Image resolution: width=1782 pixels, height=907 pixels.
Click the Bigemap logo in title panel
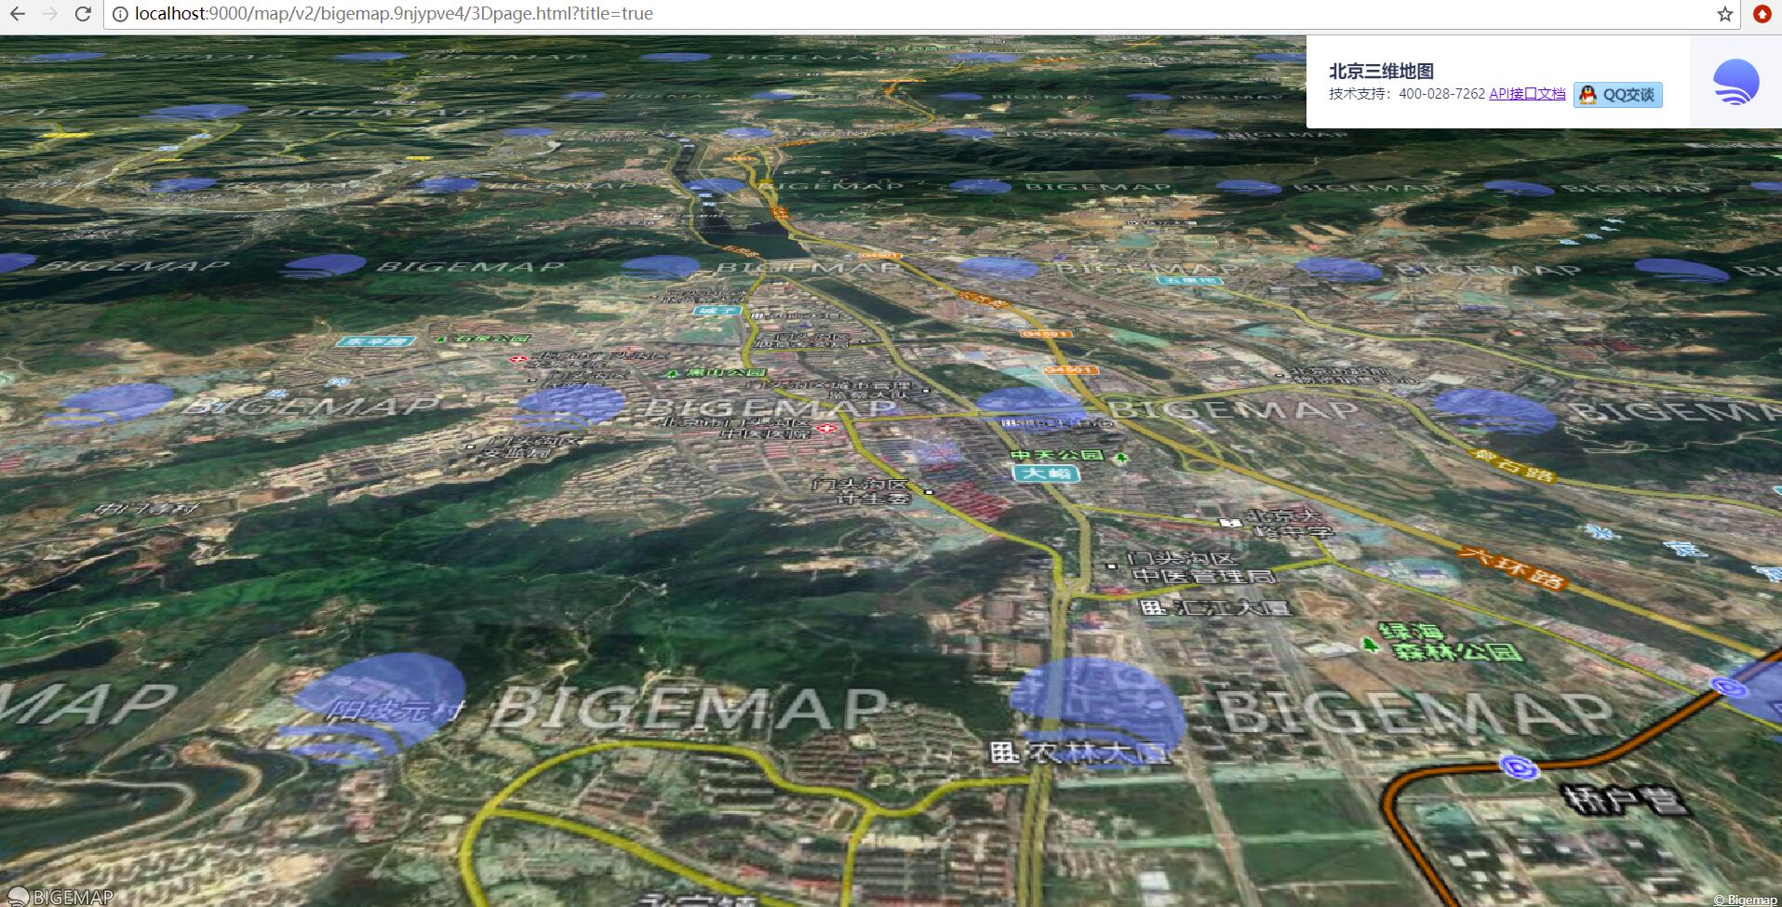[x=1735, y=82]
